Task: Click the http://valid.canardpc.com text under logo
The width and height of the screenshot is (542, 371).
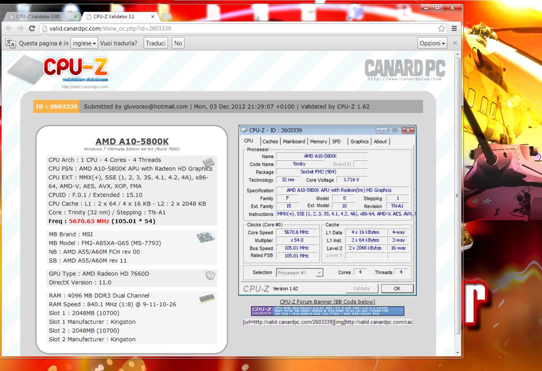Action: [85, 87]
